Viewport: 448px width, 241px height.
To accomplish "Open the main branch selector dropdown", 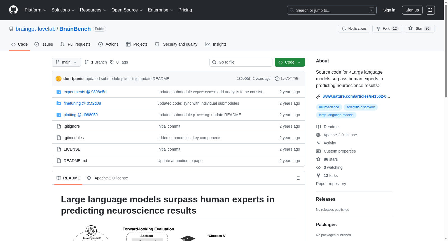I will pyautogui.click(x=66, y=62).
